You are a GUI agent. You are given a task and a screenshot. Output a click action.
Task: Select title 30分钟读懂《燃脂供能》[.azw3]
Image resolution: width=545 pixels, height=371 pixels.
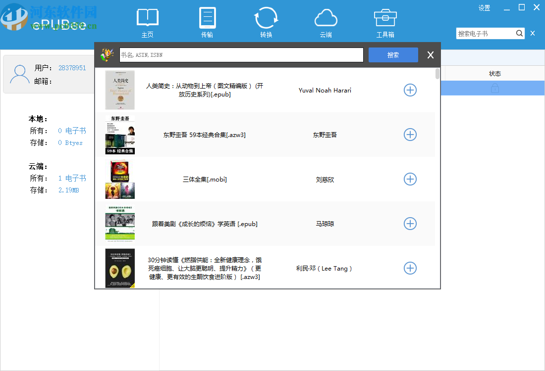point(205,268)
